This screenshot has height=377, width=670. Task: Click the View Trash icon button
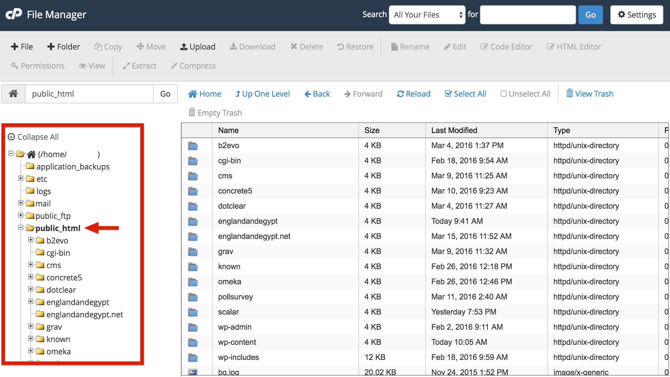point(590,94)
